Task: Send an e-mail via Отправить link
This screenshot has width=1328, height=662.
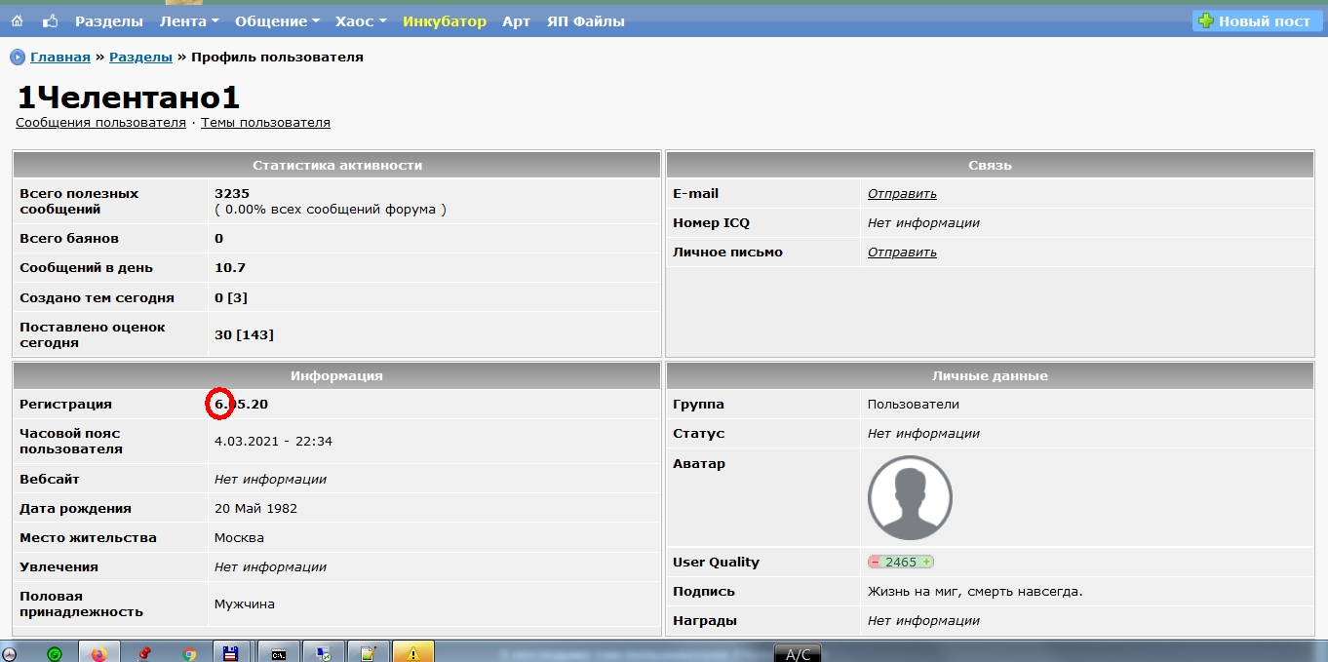Action: 902,194
